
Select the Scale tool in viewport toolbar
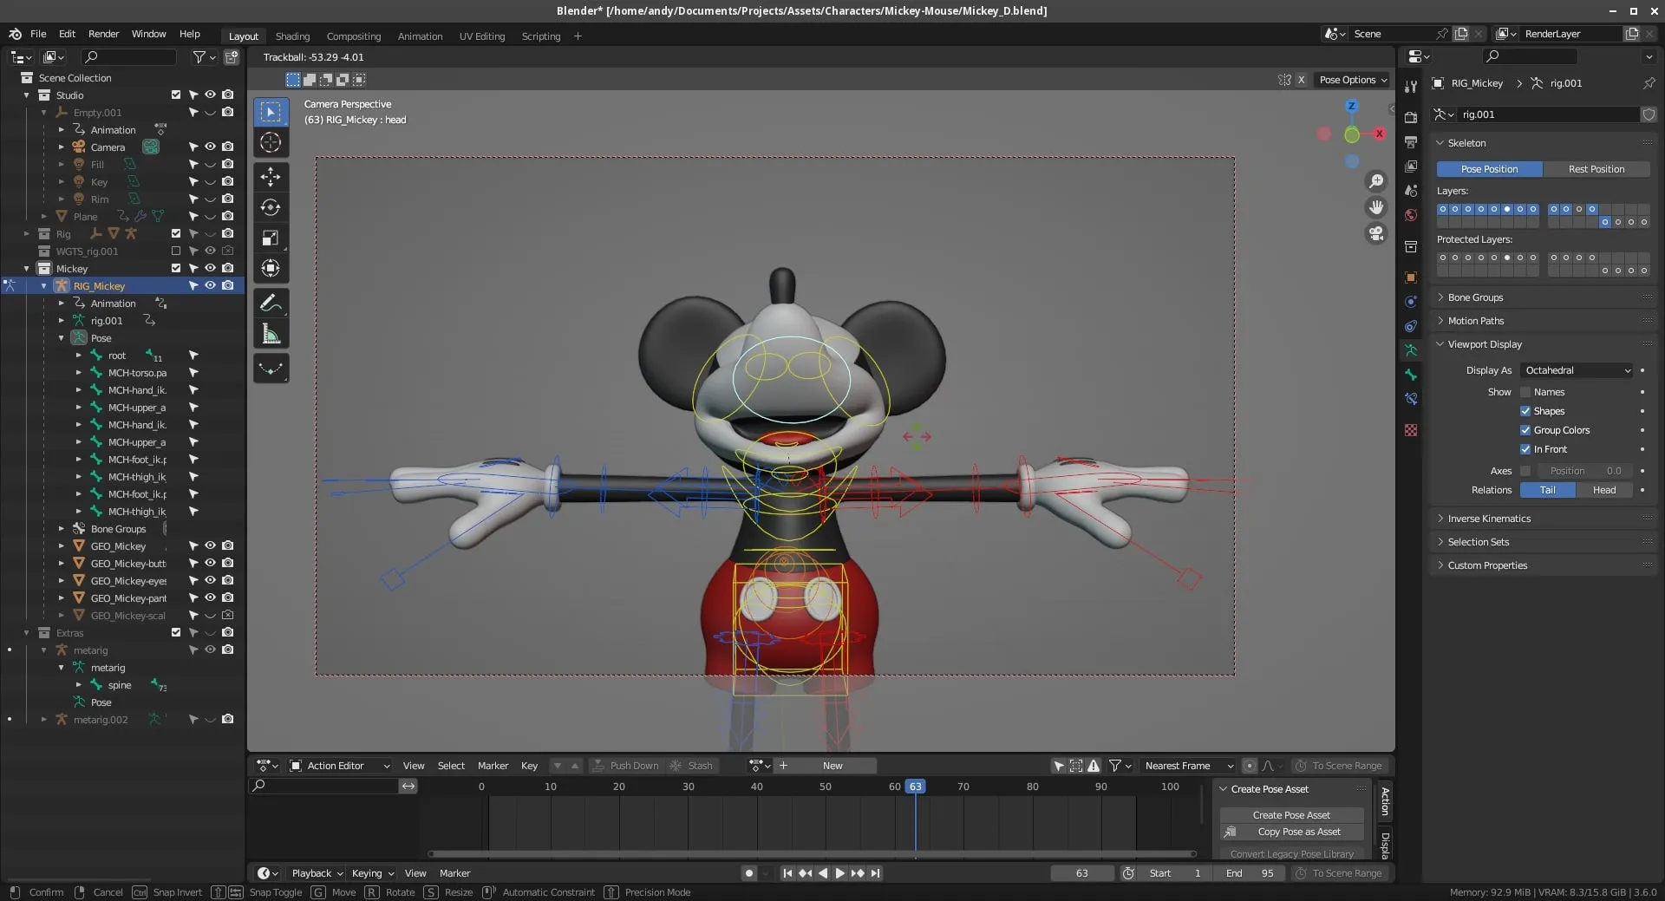pyautogui.click(x=271, y=238)
